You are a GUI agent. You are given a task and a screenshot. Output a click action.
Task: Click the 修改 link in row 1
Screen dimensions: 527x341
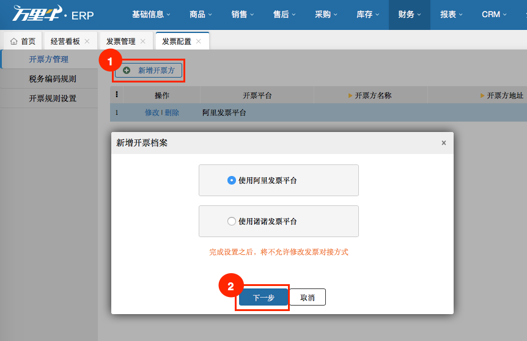[152, 112]
